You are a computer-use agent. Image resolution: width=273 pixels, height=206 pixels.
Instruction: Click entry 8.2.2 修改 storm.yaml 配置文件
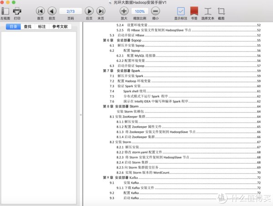188,152
